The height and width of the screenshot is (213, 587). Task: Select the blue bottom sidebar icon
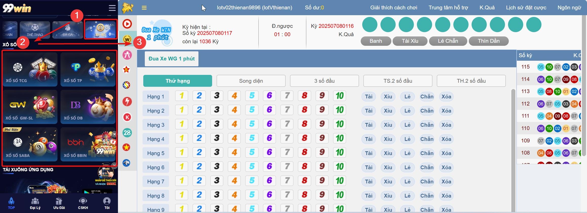[127, 163]
